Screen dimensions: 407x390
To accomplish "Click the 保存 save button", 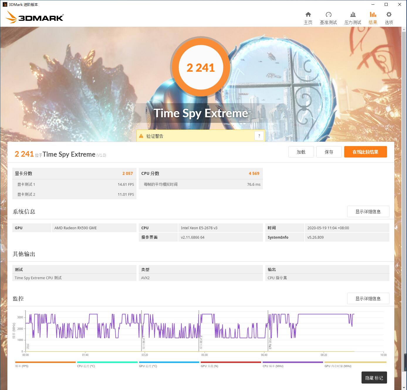I will (x=329, y=152).
